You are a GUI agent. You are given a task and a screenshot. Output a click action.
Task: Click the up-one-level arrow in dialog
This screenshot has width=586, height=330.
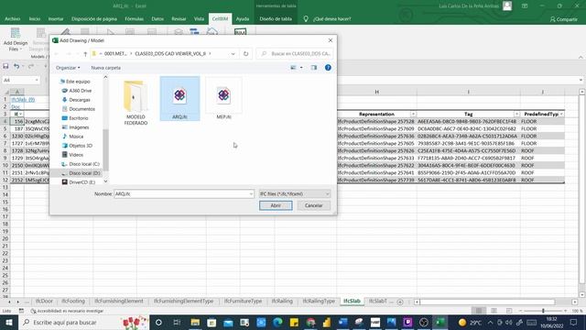[85, 54]
